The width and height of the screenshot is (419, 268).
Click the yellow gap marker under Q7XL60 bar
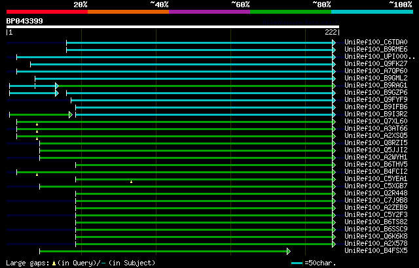(37, 124)
